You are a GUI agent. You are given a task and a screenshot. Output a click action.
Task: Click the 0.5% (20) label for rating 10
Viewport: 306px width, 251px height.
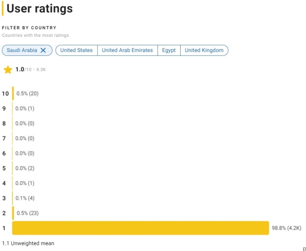pos(27,93)
